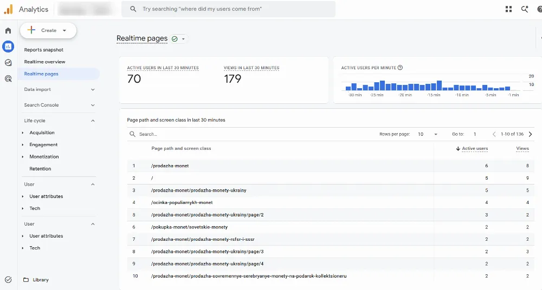542x290 pixels.
Task: Select the Reports icon in left rail
Action: (x=8, y=47)
